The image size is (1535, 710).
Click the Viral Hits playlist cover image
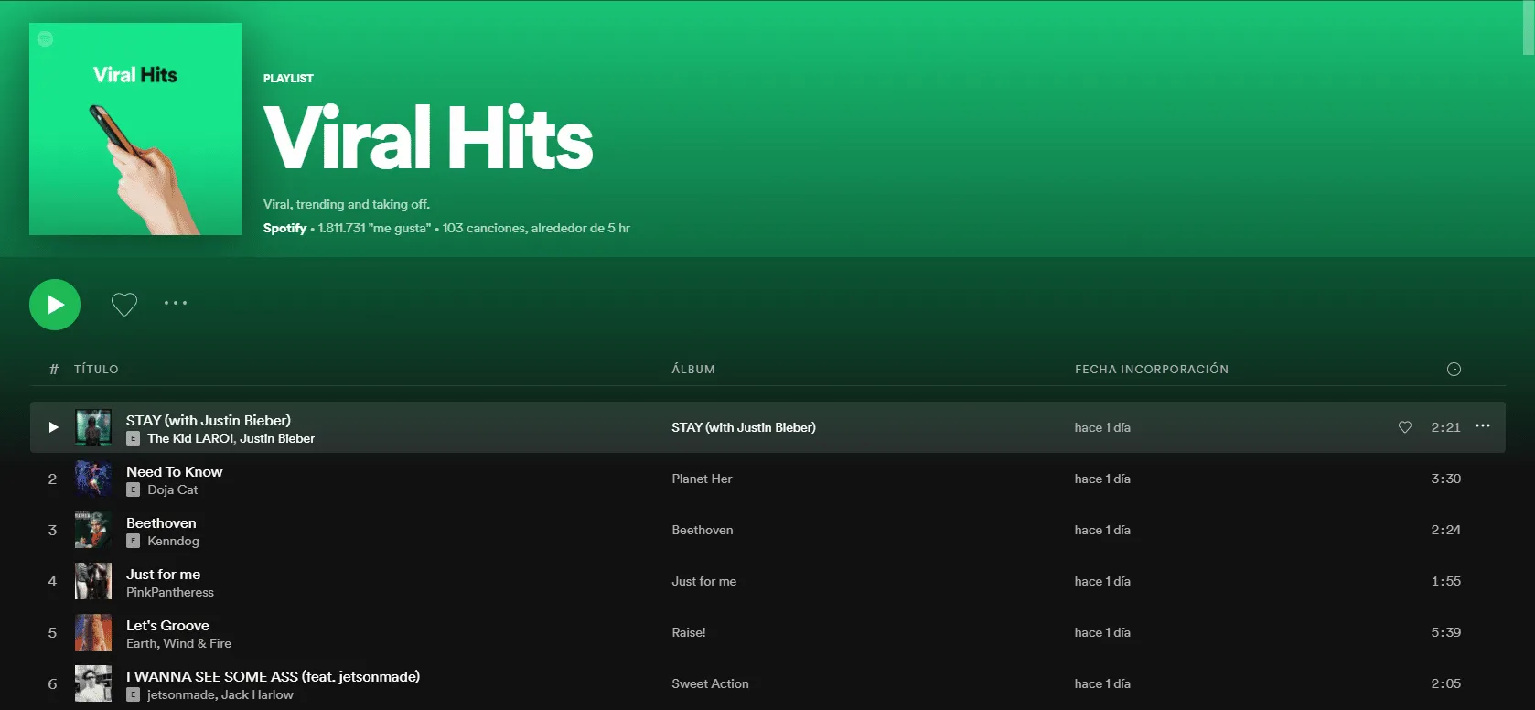point(135,129)
